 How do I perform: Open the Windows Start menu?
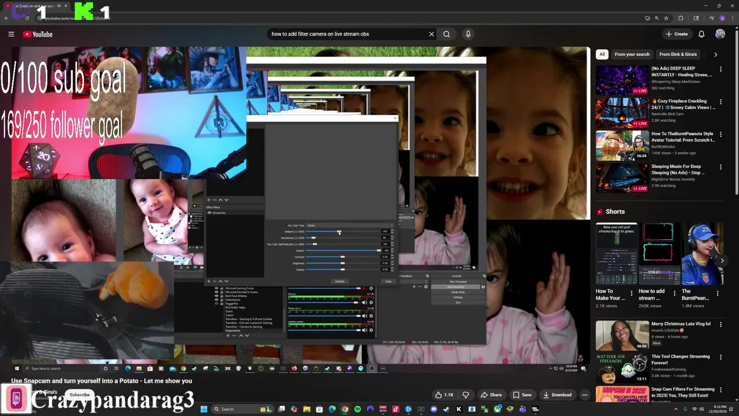point(204,409)
